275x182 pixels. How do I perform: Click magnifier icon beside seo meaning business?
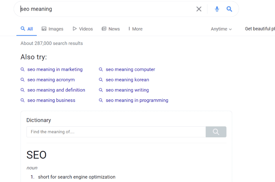(23, 100)
